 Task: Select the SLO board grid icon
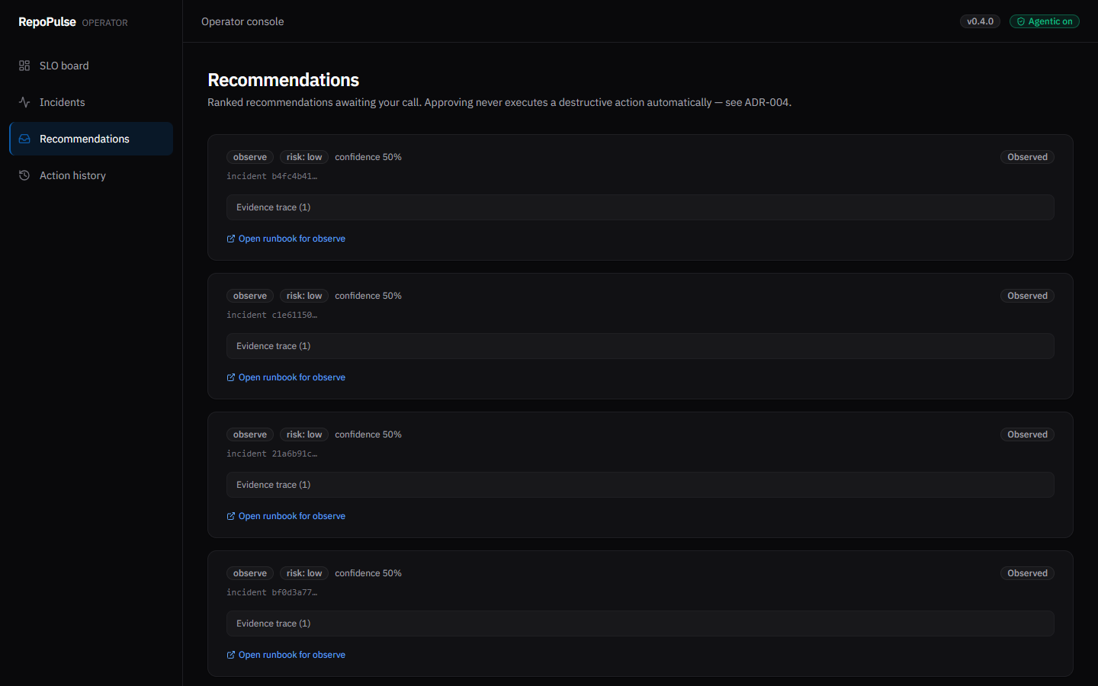coord(24,66)
